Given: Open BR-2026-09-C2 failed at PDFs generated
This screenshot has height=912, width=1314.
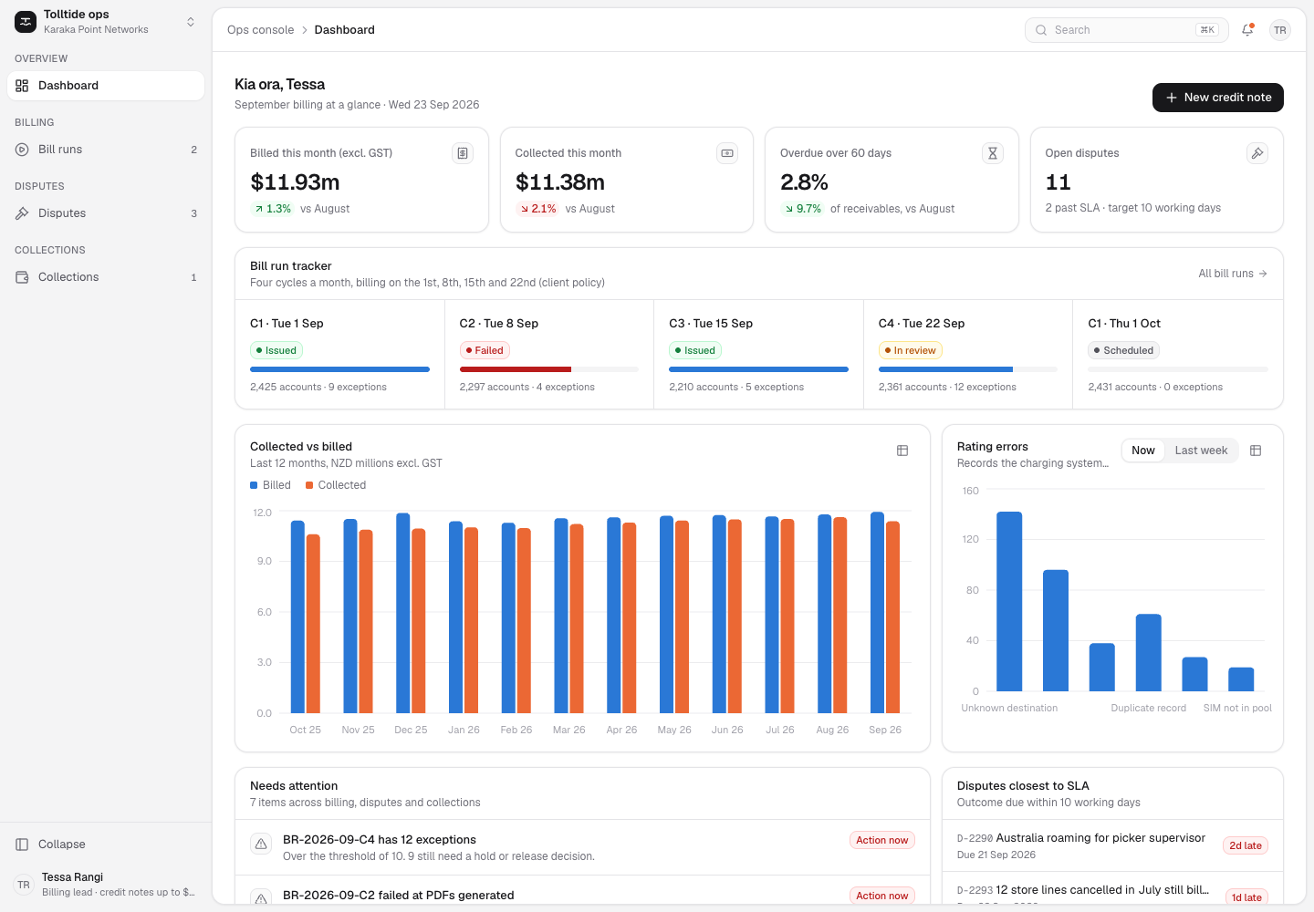Looking at the screenshot, I should point(582,891).
